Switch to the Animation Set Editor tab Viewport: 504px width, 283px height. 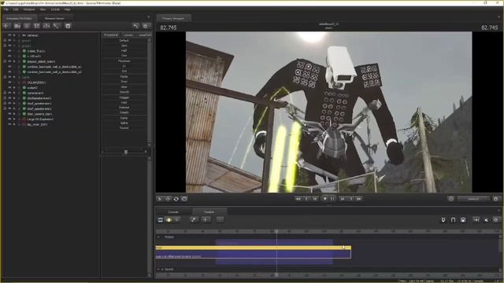coord(19,18)
